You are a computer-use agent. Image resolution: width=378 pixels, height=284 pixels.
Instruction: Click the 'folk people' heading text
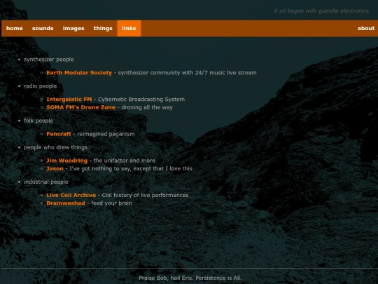(38, 121)
